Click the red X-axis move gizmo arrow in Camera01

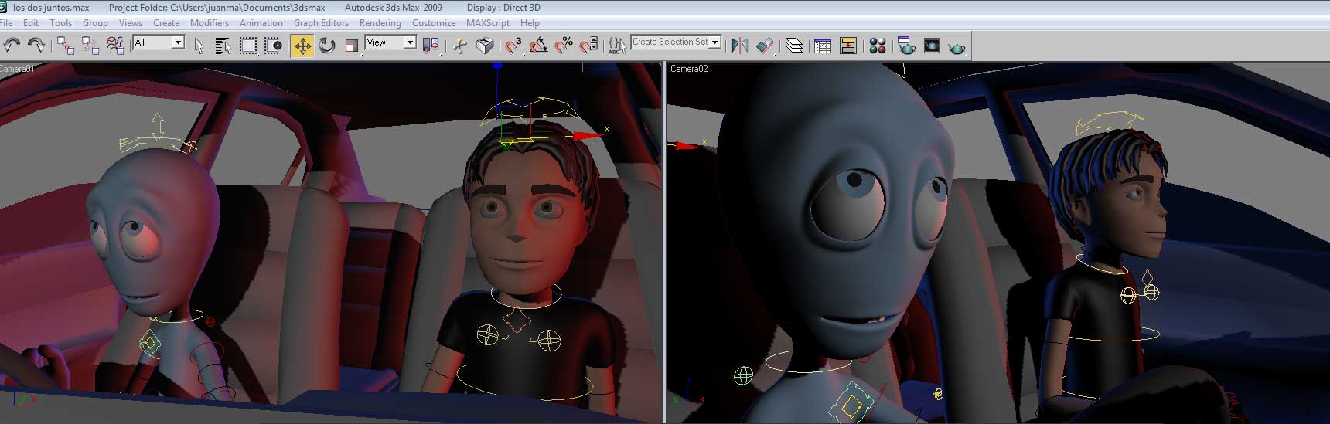pos(589,136)
